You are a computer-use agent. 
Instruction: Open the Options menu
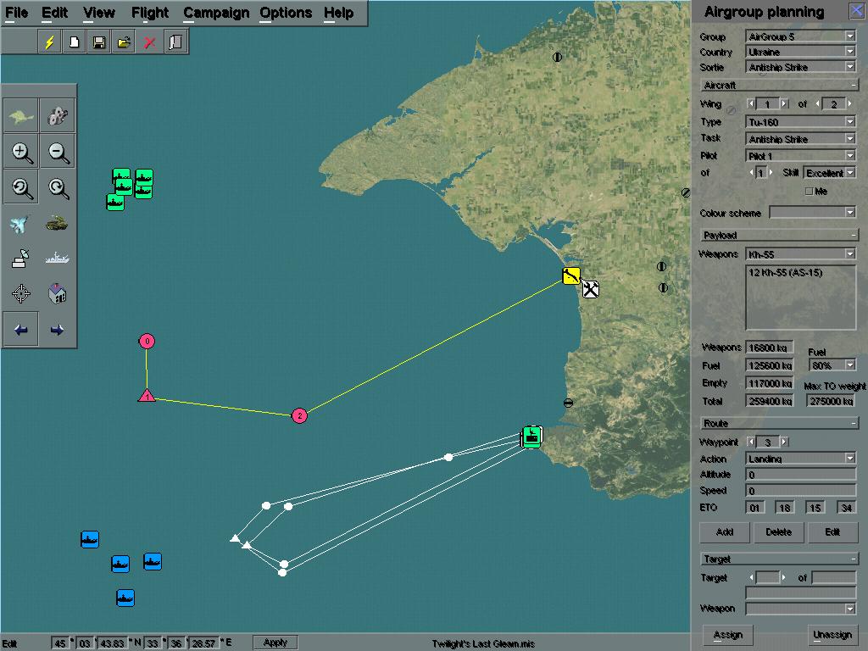point(286,13)
